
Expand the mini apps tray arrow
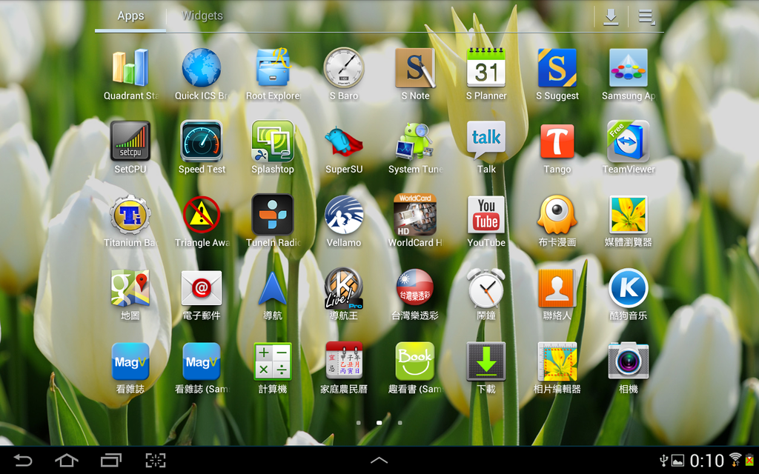(x=379, y=460)
